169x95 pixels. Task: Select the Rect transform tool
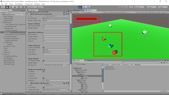[19, 7]
